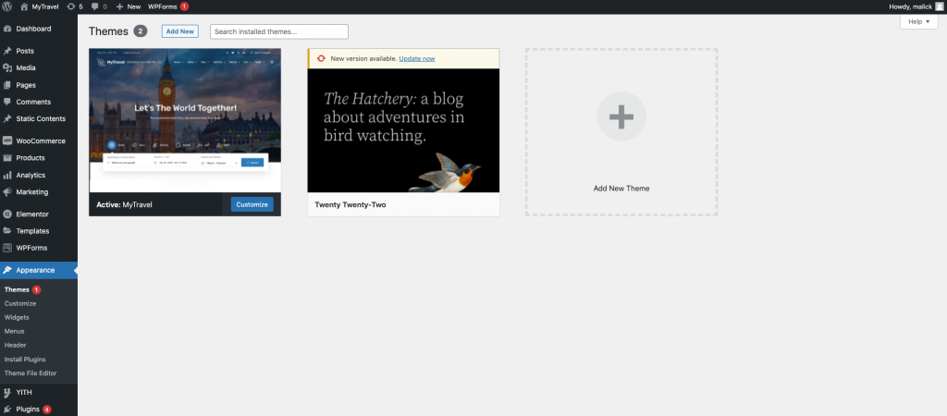The image size is (947, 416).
Task: Go to the WooCommerce menu
Action: [39, 141]
